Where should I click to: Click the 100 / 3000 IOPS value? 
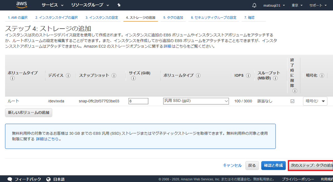pyautogui.click(x=243, y=101)
